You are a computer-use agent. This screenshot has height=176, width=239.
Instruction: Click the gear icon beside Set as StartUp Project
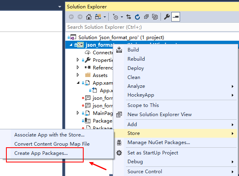point(119,153)
